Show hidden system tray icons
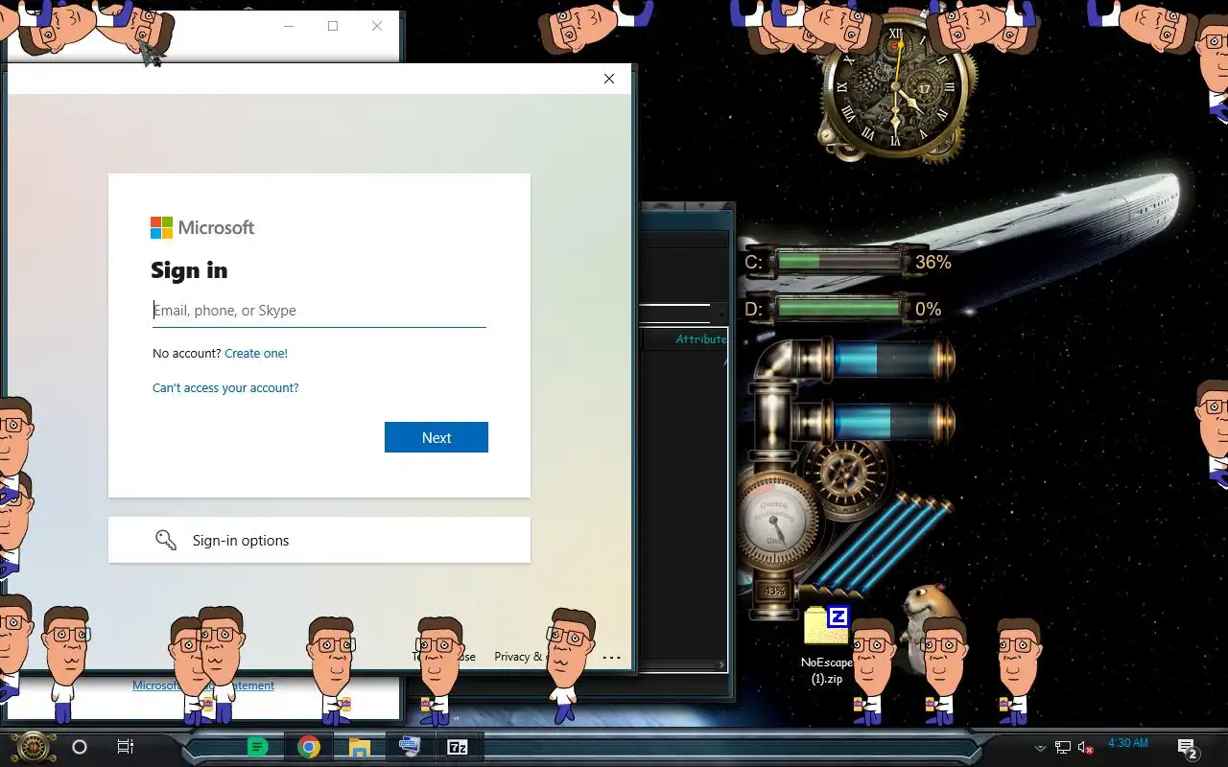Screen dimensions: 1228x767 click(x=1040, y=748)
